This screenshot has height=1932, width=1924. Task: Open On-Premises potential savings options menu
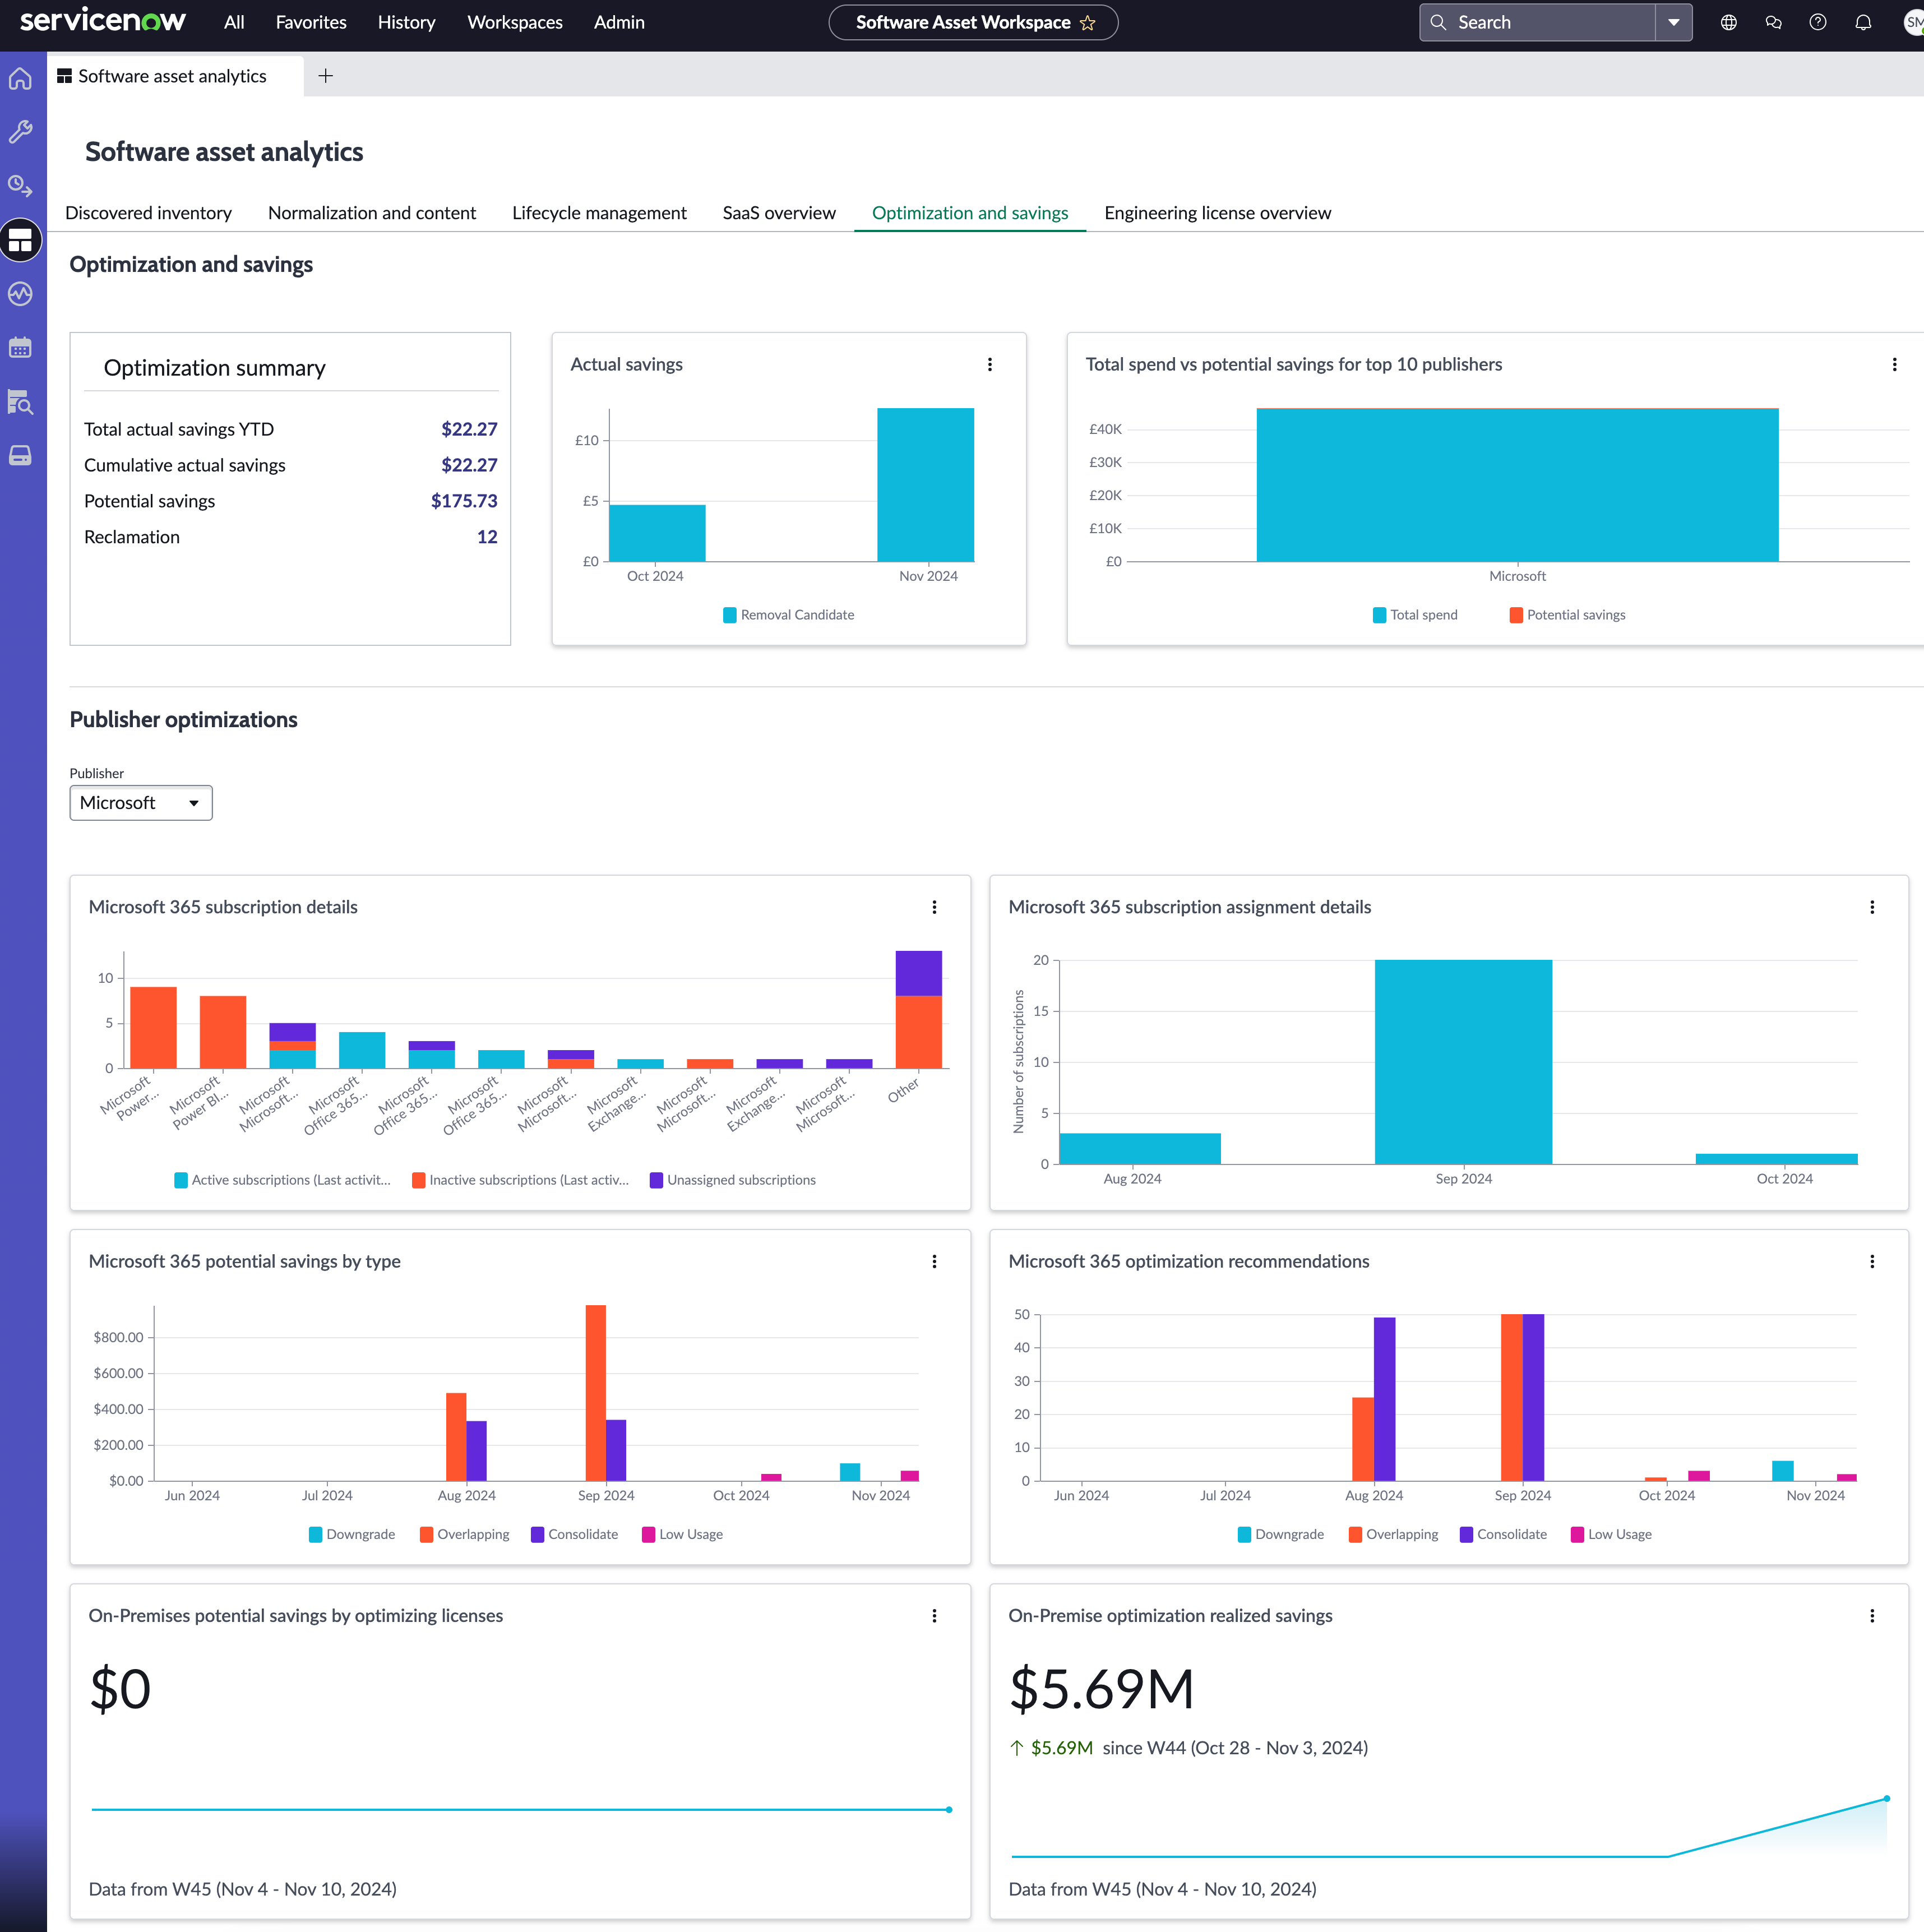[x=935, y=1616]
